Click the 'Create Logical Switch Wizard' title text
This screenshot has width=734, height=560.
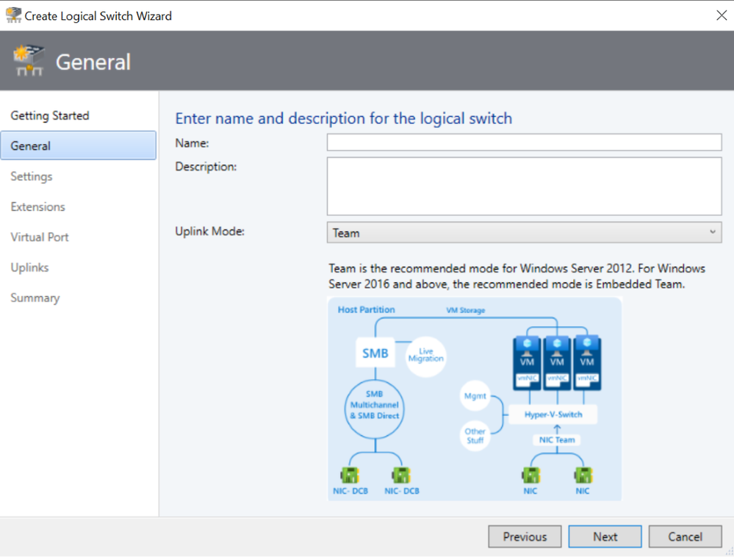[x=98, y=16]
